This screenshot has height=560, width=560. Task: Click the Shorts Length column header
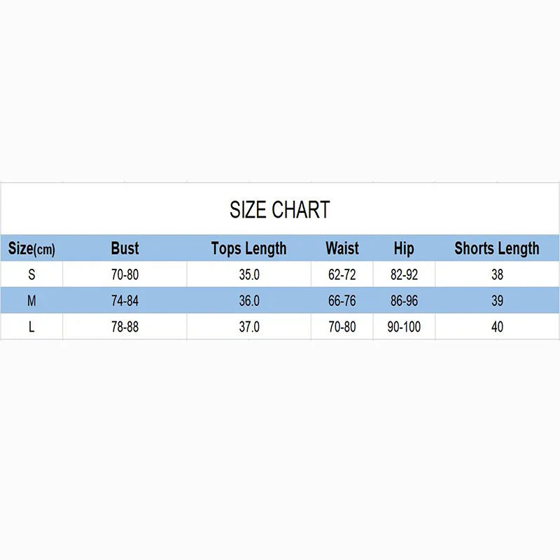tap(496, 248)
